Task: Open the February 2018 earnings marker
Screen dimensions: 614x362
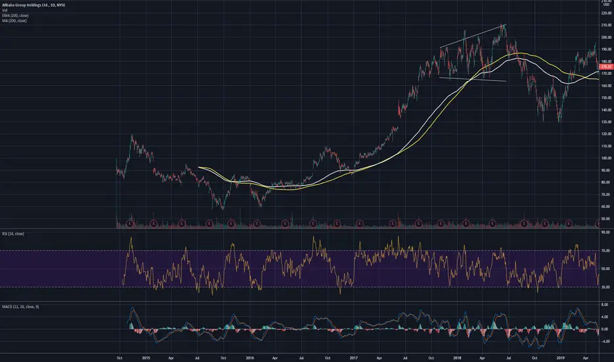Action: click(466, 224)
